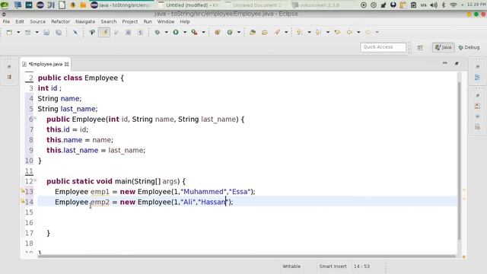Click the system volume tray icon

pos(434,5)
